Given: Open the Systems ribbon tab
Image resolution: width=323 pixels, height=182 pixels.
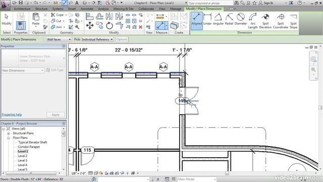Looking at the screenshot, I should (x=58, y=9).
